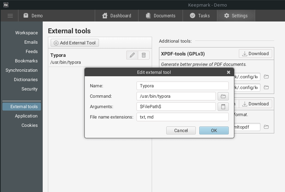Viewport: 285px width, 192px height.
Task: Click the Name input field
Action: tap(182, 86)
